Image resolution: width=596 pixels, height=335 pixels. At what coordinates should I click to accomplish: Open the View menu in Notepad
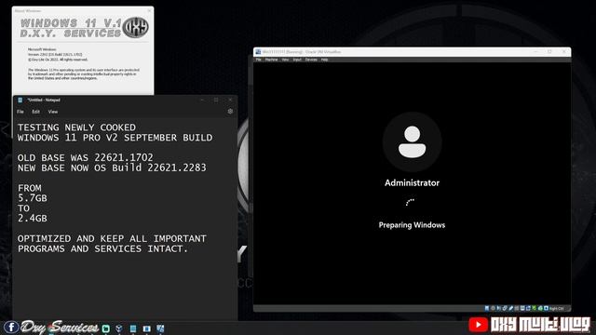pos(53,112)
